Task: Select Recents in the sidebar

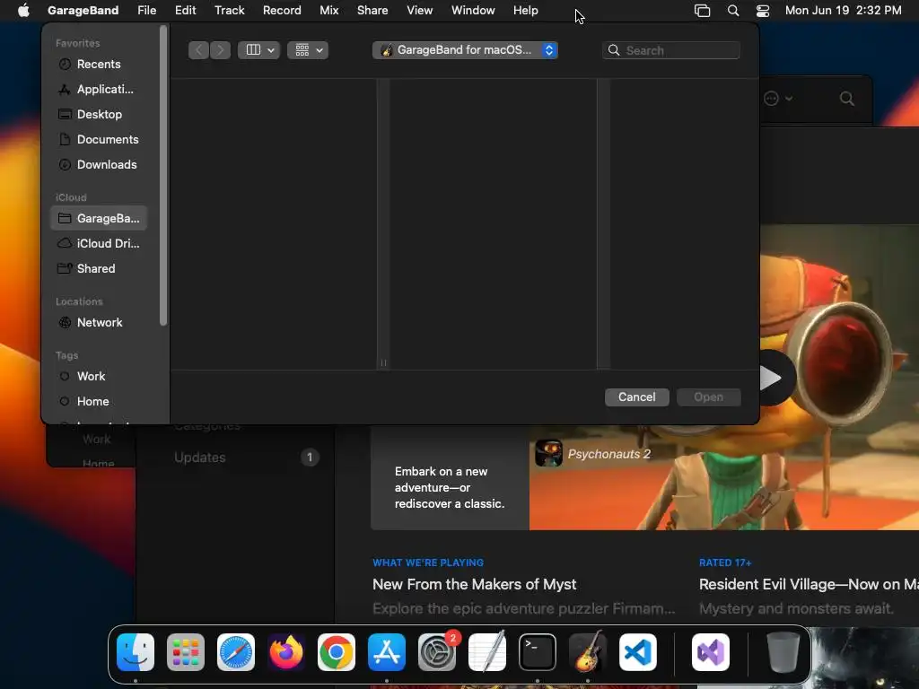Action: (99, 65)
